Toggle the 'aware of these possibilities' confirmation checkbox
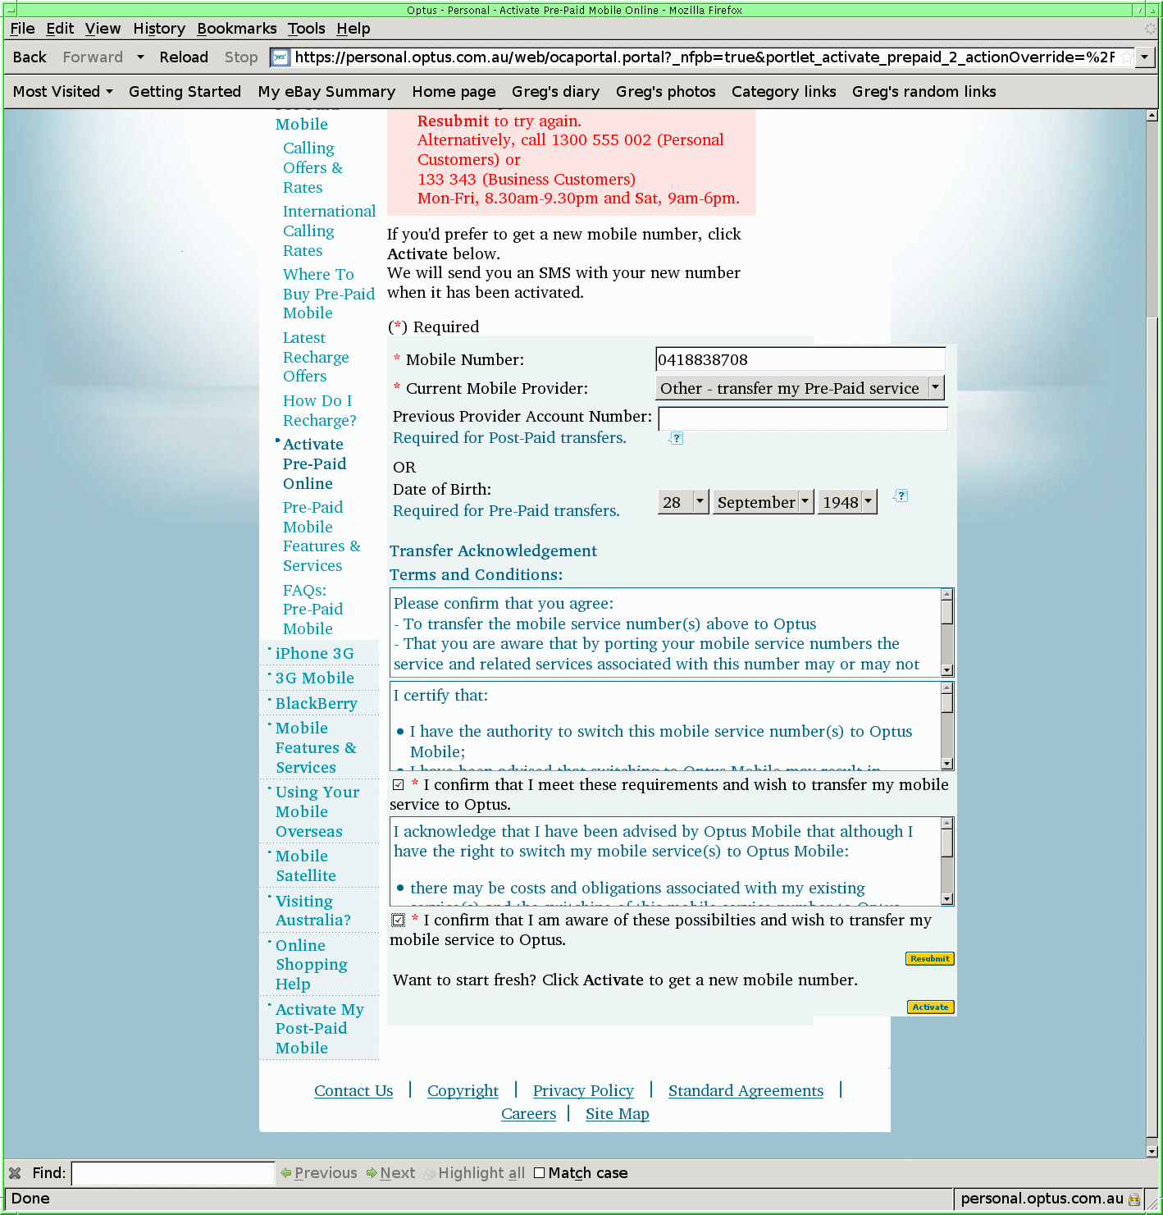Screen dimensions: 1163x1215 [399, 920]
